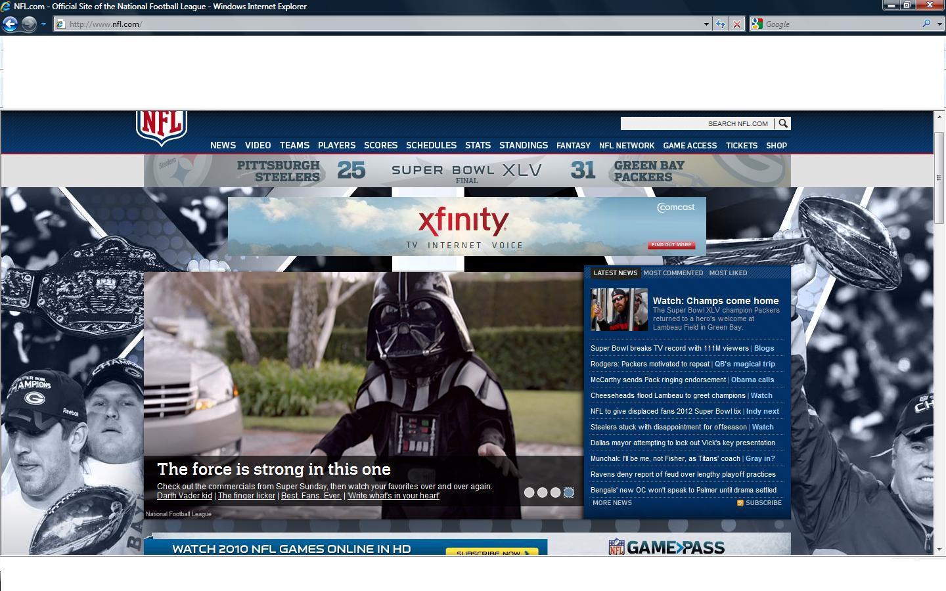
Task: Click the Stop loading red X icon
Action: click(x=737, y=24)
